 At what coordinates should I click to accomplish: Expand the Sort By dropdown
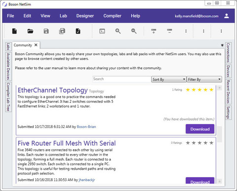tap(169, 79)
